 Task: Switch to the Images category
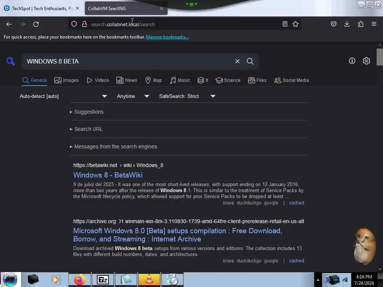[x=67, y=80]
